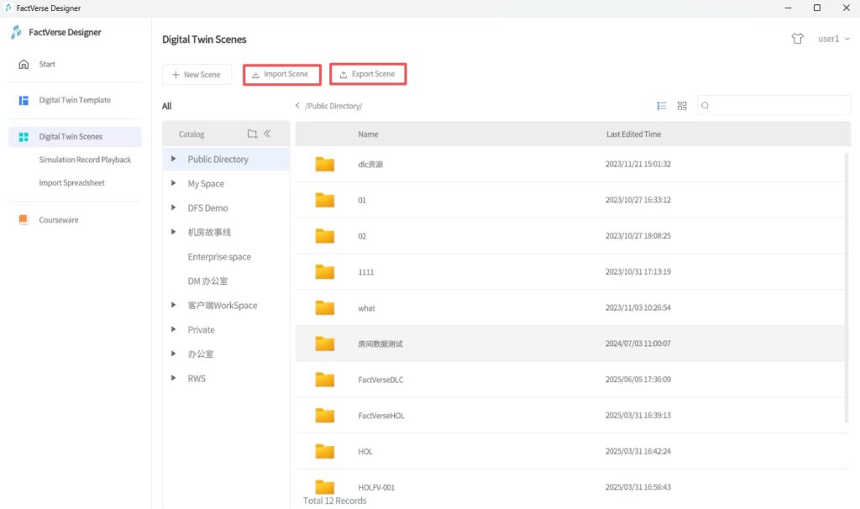Click the Digital Twin Template icon
This screenshot has width=860, height=509.
pyautogui.click(x=24, y=100)
